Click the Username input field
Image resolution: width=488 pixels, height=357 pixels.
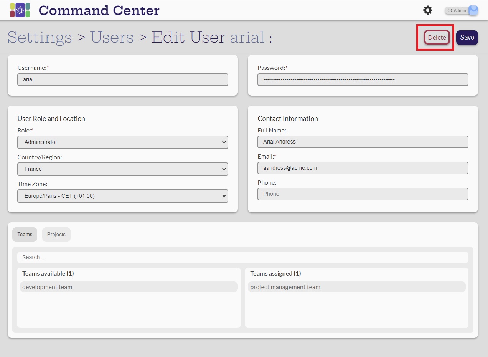tap(123, 80)
